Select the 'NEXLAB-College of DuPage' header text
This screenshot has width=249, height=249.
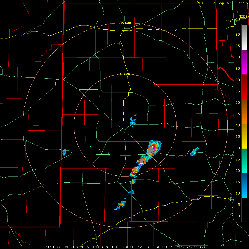pyautogui.click(x=221, y=3)
